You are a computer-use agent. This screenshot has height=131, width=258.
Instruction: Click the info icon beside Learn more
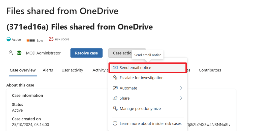115,123
